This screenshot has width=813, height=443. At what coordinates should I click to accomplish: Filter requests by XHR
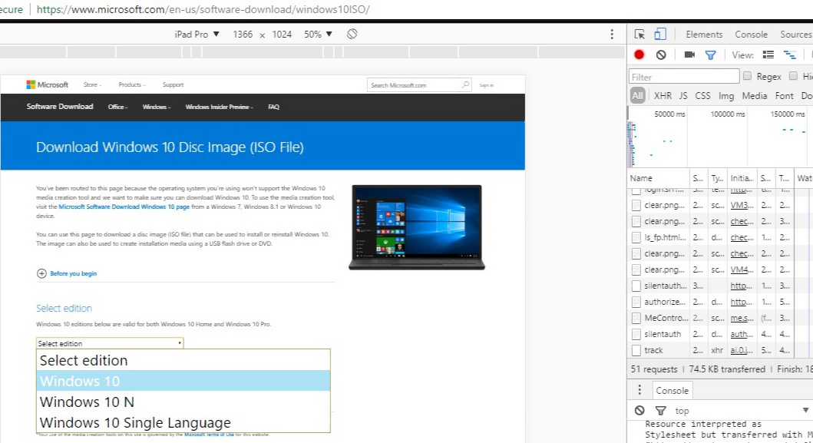click(662, 95)
